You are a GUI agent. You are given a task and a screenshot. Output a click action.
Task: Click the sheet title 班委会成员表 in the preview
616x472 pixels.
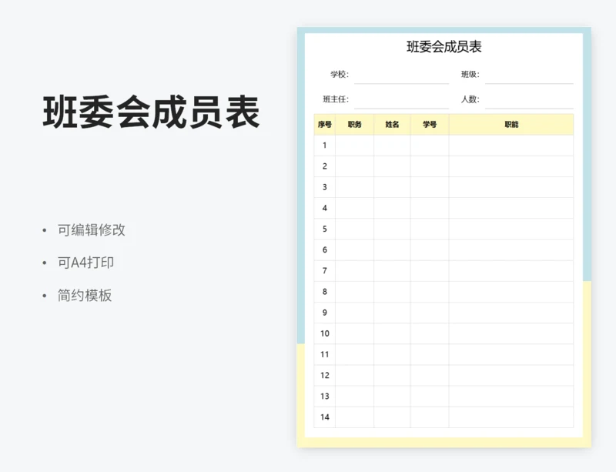(x=444, y=47)
